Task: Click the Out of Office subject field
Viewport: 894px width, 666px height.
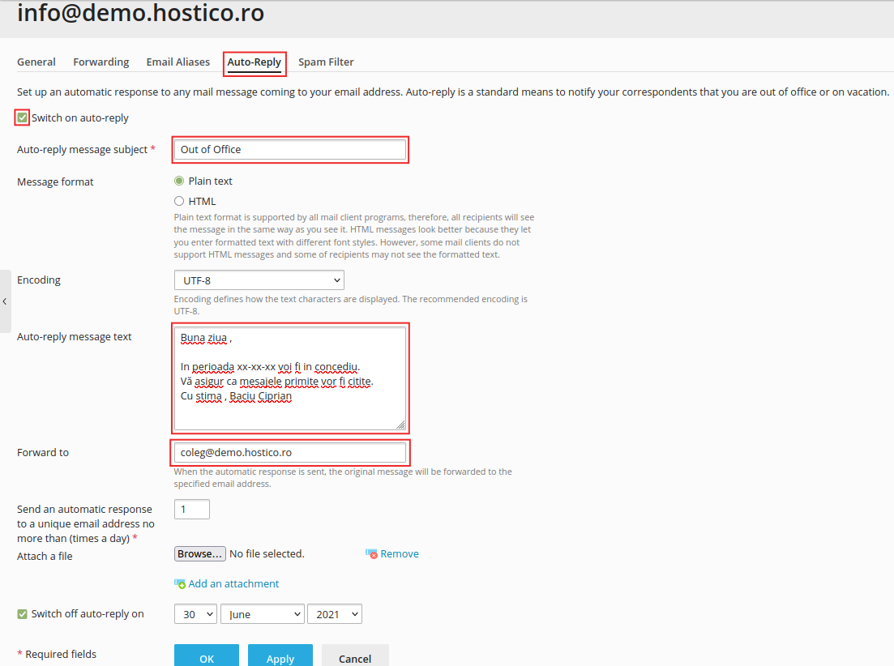Action: 290,149
